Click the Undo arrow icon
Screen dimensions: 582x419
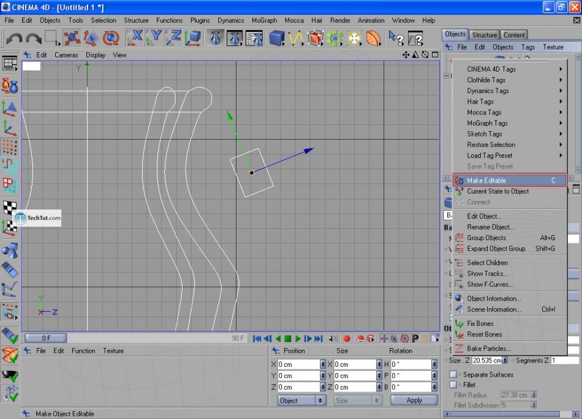[x=14, y=38]
